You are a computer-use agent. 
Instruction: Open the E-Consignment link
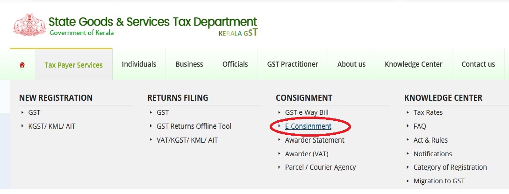(x=308, y=126)
